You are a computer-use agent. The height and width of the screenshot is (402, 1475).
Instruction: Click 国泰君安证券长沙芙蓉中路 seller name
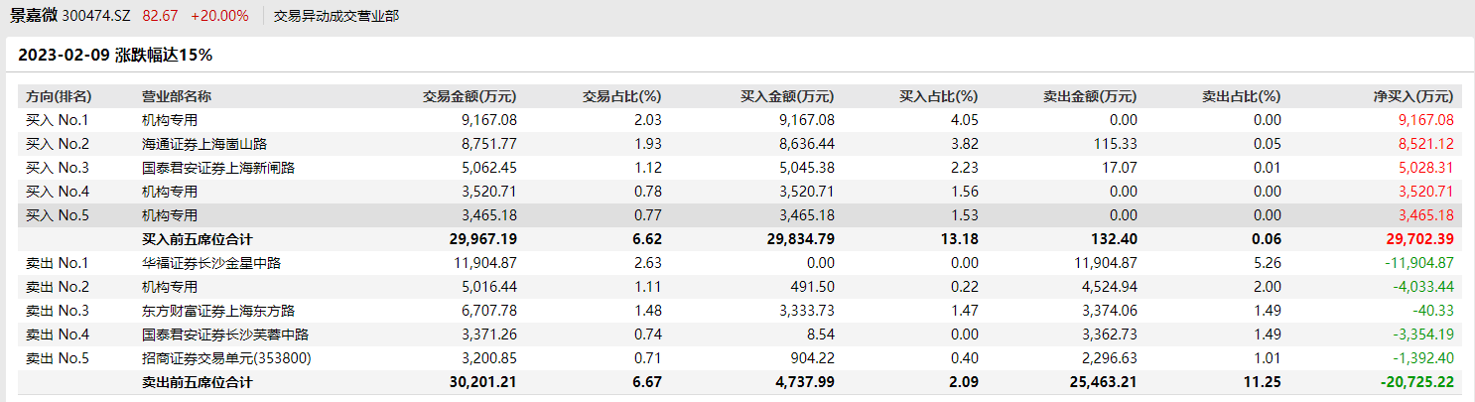(225, 335)
